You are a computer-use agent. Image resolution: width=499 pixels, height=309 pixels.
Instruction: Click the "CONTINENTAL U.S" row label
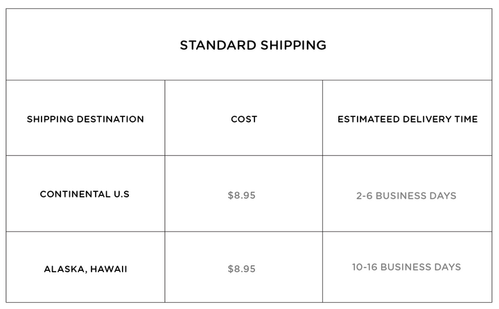point(85,194)
